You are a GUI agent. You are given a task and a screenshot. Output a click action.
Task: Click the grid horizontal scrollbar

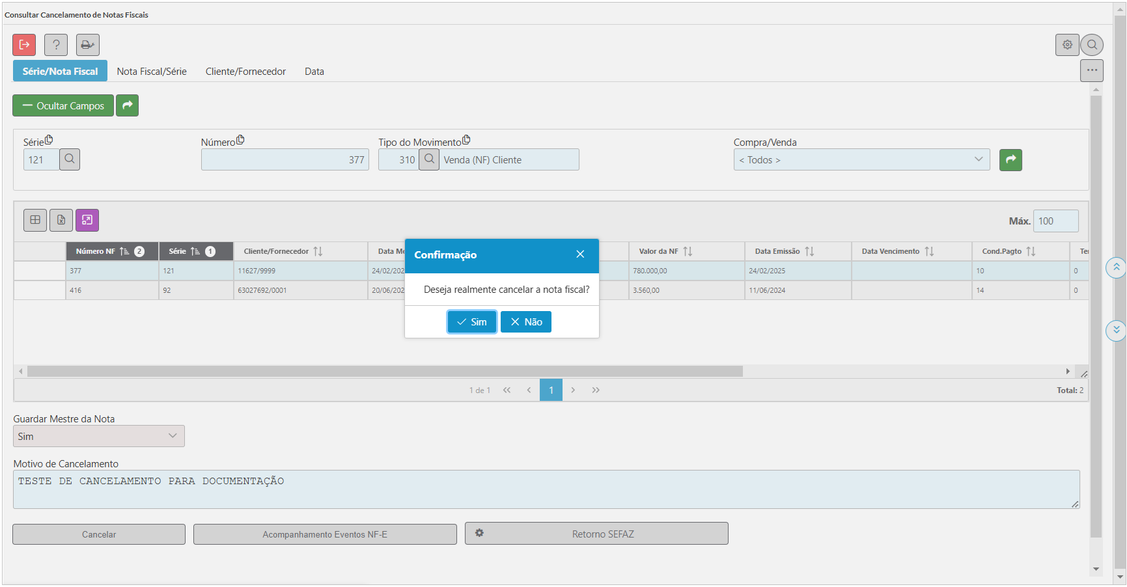point(384,371)
